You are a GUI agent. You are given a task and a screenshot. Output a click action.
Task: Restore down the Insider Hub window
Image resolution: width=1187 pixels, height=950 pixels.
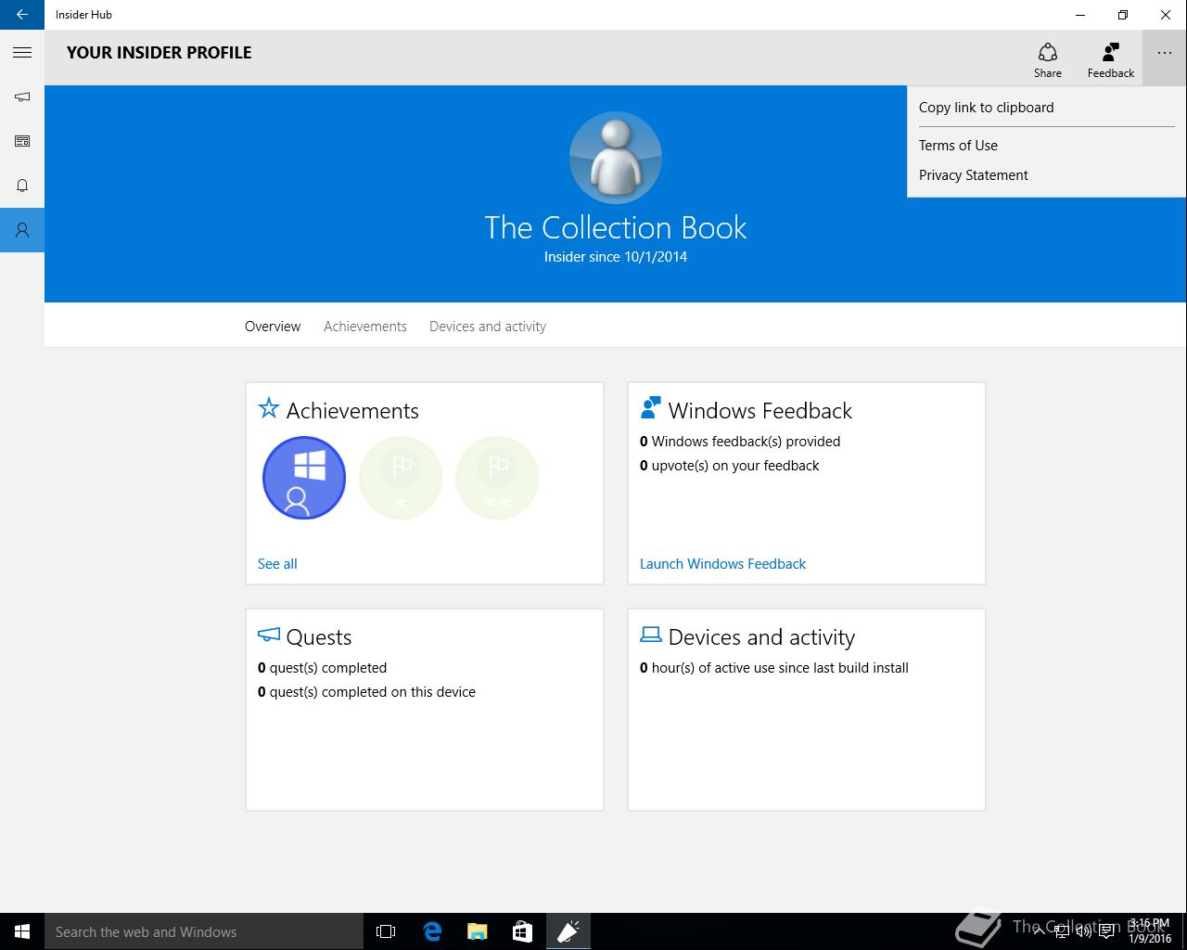pos(1123,15)
